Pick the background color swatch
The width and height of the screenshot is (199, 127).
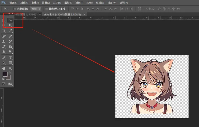[8, 77]
